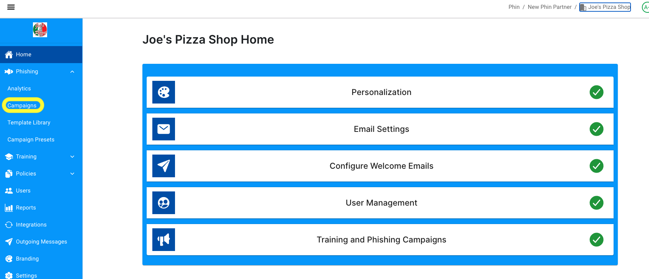Screen dimensions: 649x279
Task: Click the Reports bar chart icon
Action: point(9,208)
